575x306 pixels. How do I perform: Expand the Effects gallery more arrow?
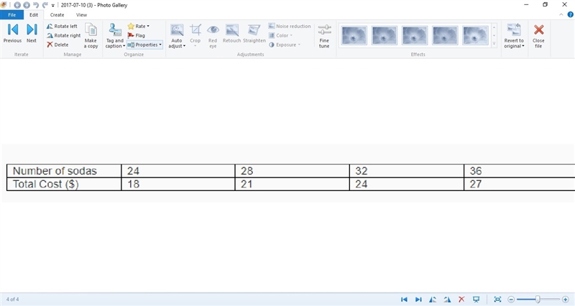(494, 44)
